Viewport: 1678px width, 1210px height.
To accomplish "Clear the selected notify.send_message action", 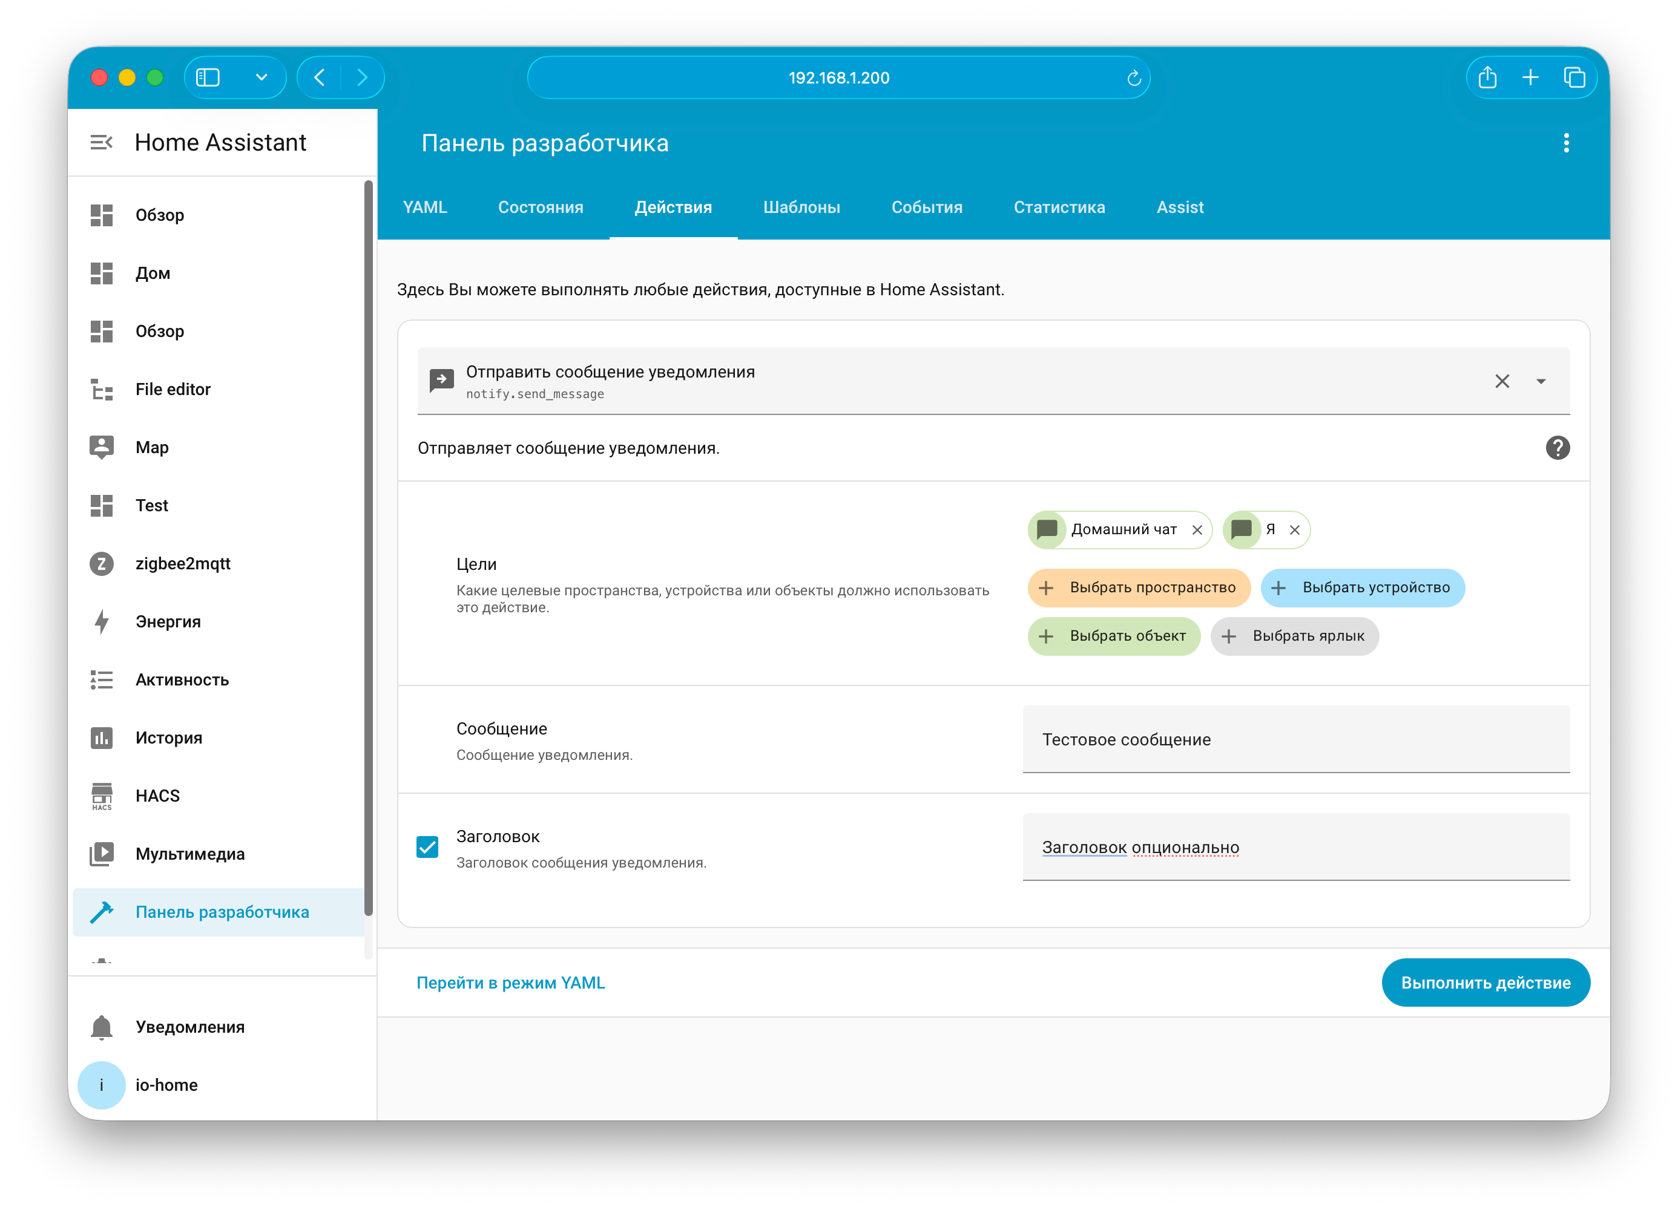I will (1502, 381).
